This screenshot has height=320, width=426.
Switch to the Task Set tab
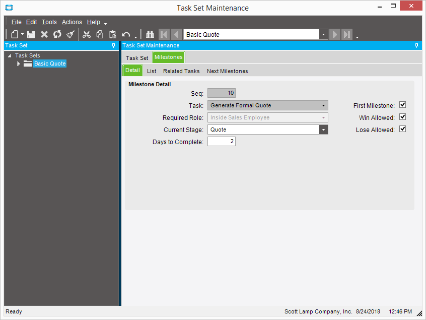point(137,58)
